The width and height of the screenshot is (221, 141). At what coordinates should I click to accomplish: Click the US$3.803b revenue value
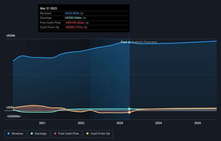(x=72, y=13)
